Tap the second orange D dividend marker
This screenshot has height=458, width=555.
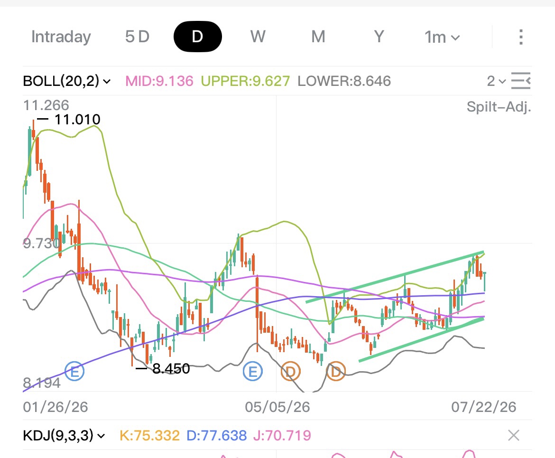click(335, 372)
